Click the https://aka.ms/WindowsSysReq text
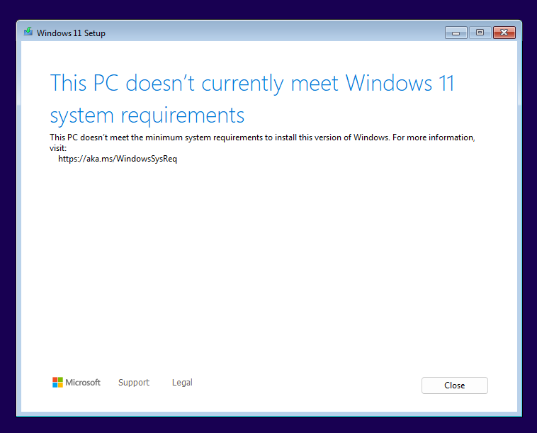537x433 pixels. (118, 159)
